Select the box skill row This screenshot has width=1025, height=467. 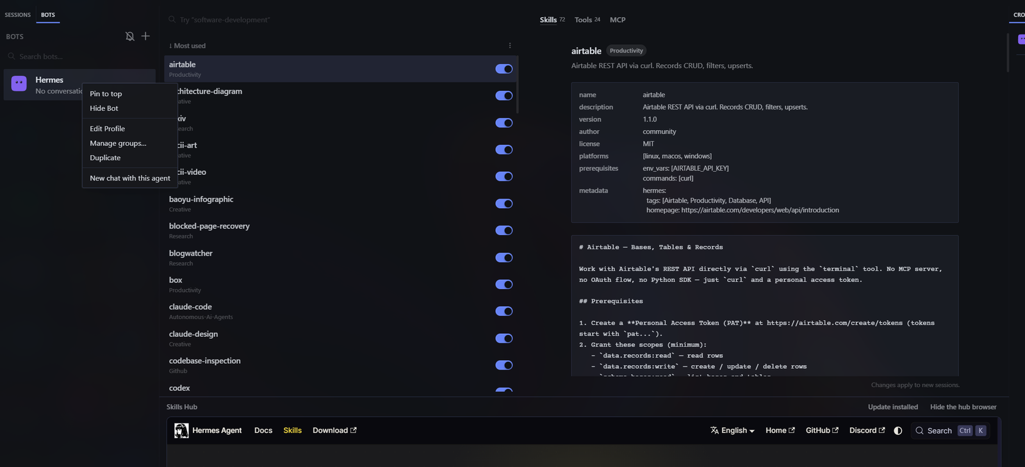tap(341, 284)
